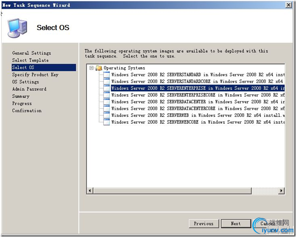Click the SERVERDATACENTER image icon
The width and height of the screenshot is (296, 237).
point(106,102)
